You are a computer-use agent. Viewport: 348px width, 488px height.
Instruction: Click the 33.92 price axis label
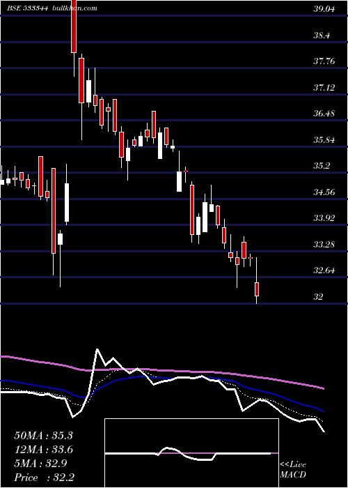click(324, 218)
